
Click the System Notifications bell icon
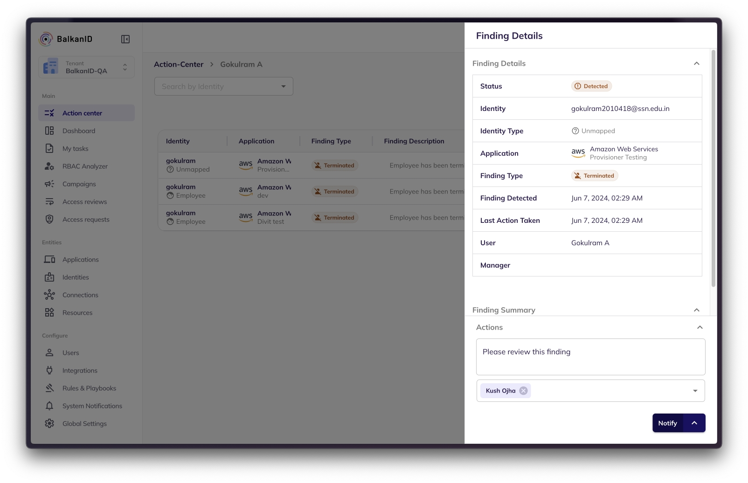pyautogui.click(x=49, y=406)
